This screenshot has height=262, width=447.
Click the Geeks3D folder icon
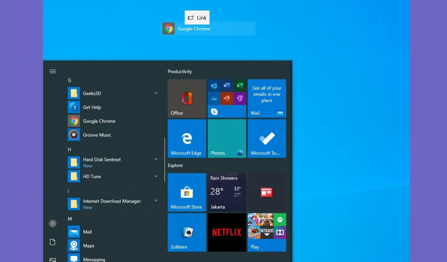pos(74,93)
